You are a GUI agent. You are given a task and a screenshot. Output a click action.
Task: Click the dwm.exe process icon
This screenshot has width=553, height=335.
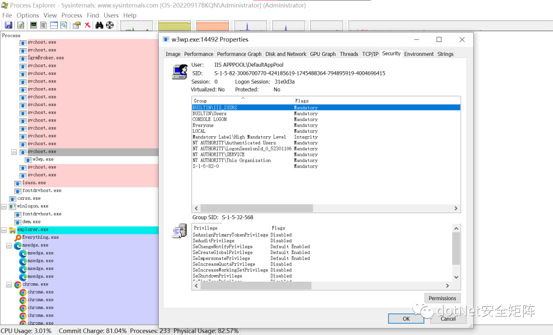pyautogui.click(x=17, y=222)
